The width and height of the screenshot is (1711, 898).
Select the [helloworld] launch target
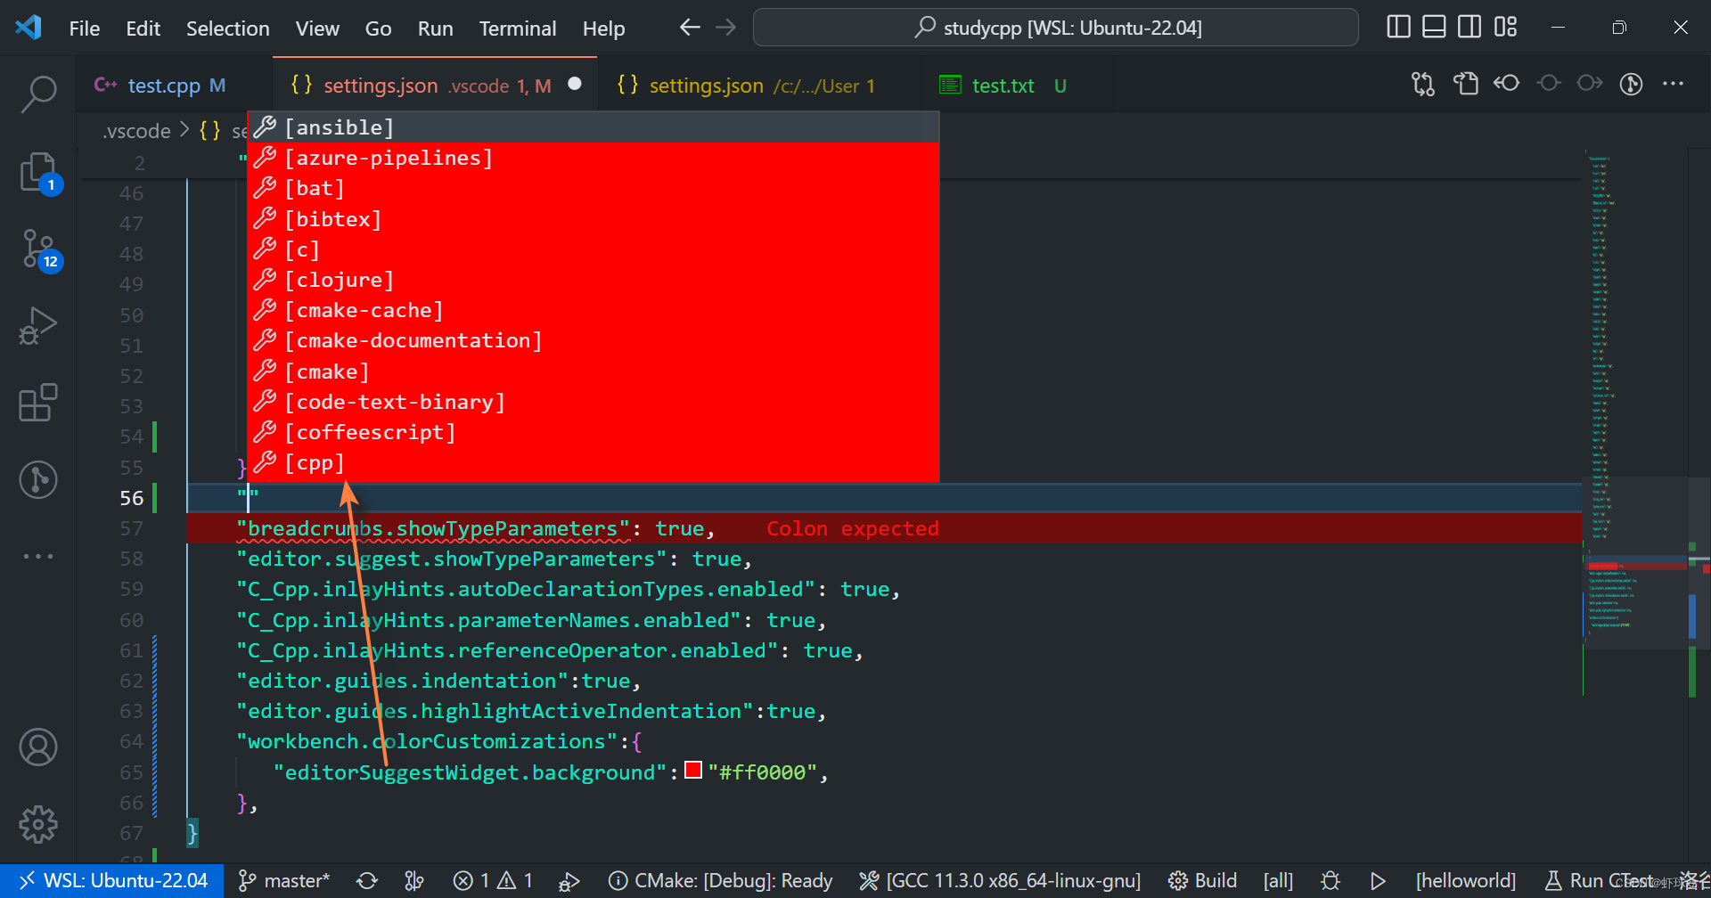[1466, 881]
